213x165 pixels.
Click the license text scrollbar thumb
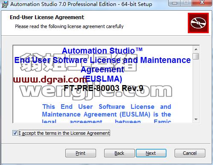(x=196, y=56)
